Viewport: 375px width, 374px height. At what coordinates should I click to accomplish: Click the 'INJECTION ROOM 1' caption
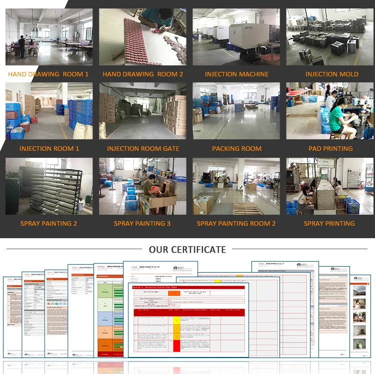pos(49,148)
